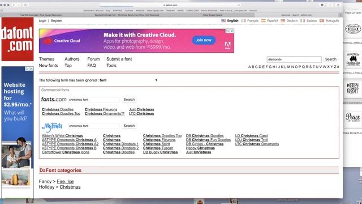Click the fonts.com Search button
Screen dimensions: 362x204
(x=129, y=100)
